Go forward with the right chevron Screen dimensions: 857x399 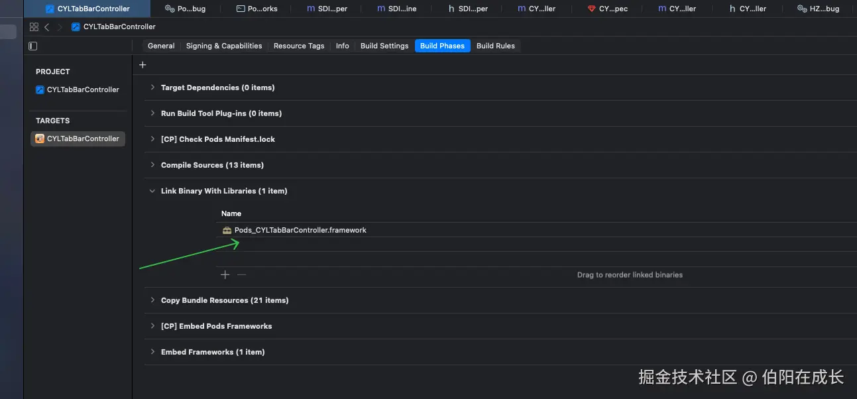coord(59,27)
